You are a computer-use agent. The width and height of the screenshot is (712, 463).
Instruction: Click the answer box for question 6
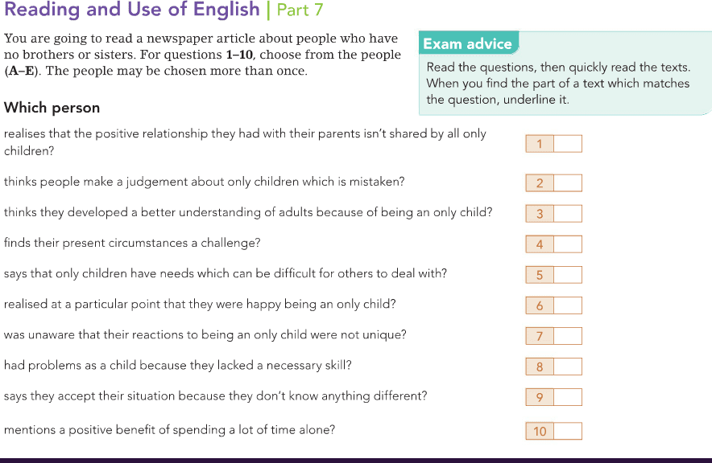567,305
